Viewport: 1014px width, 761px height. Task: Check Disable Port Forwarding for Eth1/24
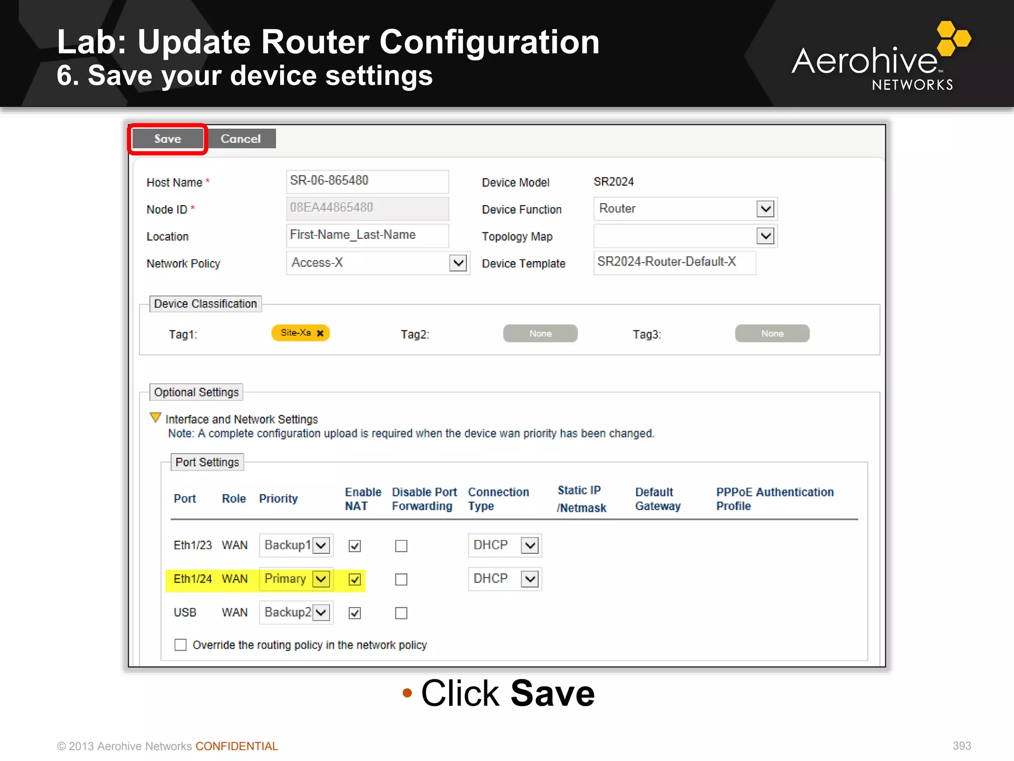tap(401, 579)
